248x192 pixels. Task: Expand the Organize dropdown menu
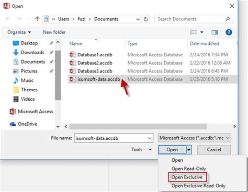pyautogui.click(x=19, y=32)
